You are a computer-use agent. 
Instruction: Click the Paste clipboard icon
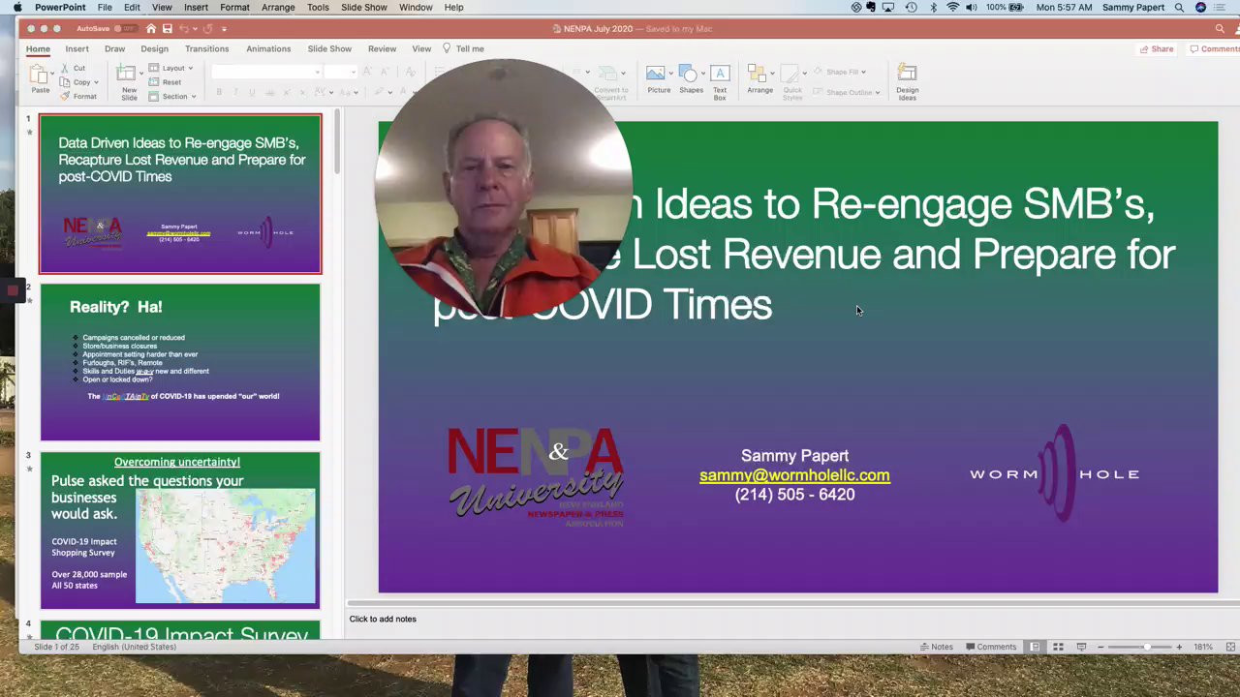(38, 75)
